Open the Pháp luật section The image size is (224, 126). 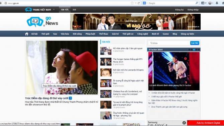(90, 34)
